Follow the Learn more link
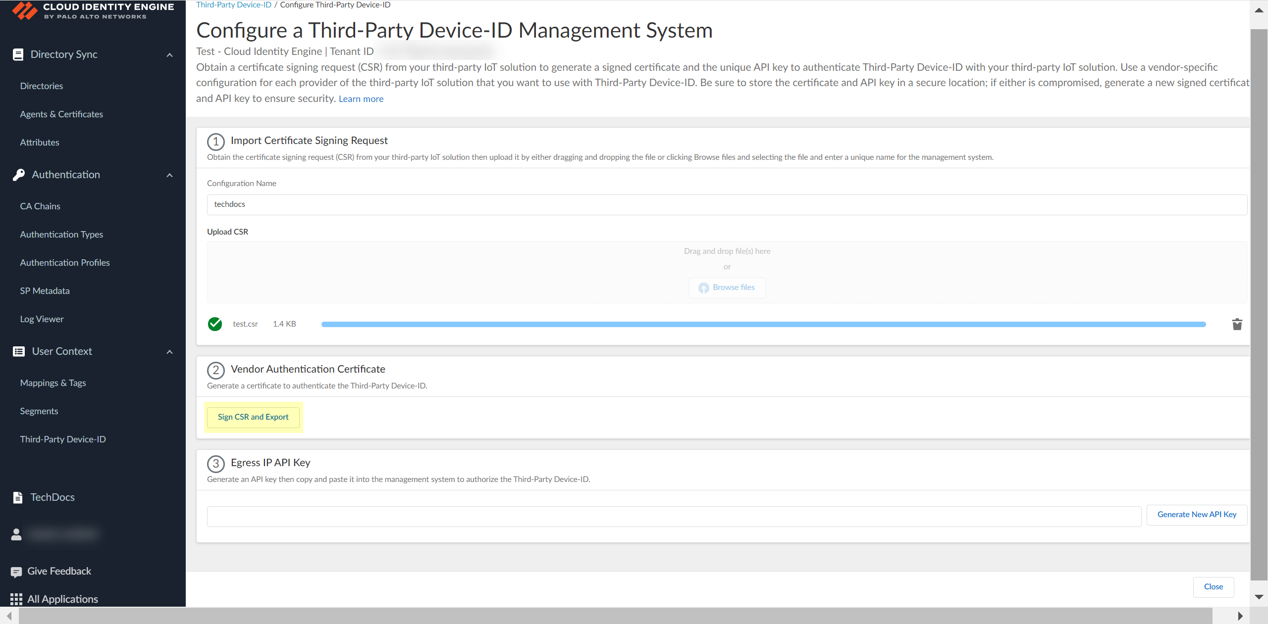The height and width of the screenshot is (624, 1268). (361, 99)
